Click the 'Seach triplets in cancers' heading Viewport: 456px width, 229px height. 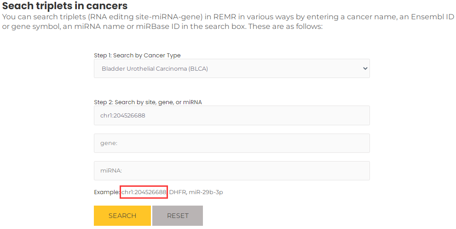point(65,6)
